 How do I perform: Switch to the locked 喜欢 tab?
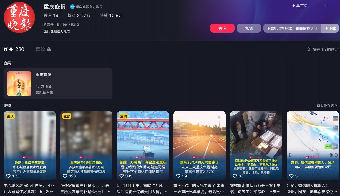tap(43, 49)
